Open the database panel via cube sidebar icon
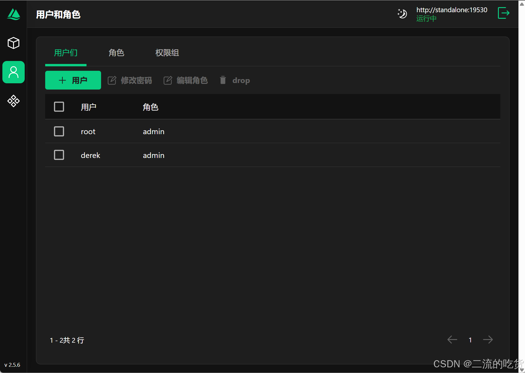 pos(13,43)
